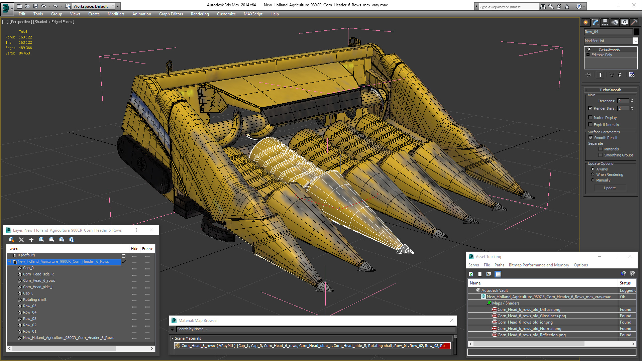Toggle Smooth Result checkbox

(591, 138)
